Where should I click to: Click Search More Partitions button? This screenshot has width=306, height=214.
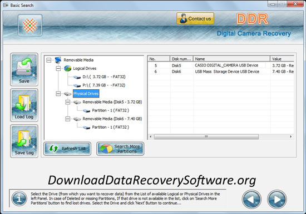pos(120,149)
